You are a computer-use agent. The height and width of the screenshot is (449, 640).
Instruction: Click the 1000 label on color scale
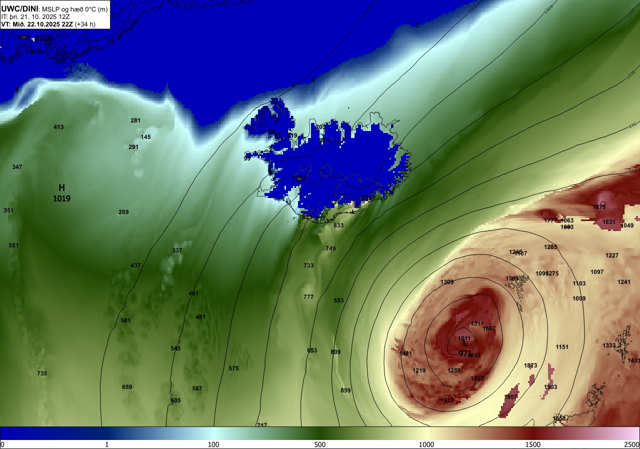point(426,444)
